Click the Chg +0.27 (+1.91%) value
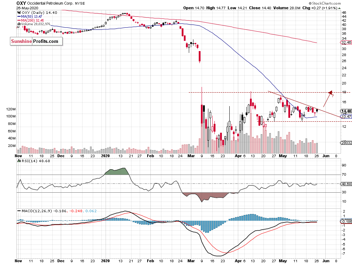352x264 pixels. pos(320,8)
